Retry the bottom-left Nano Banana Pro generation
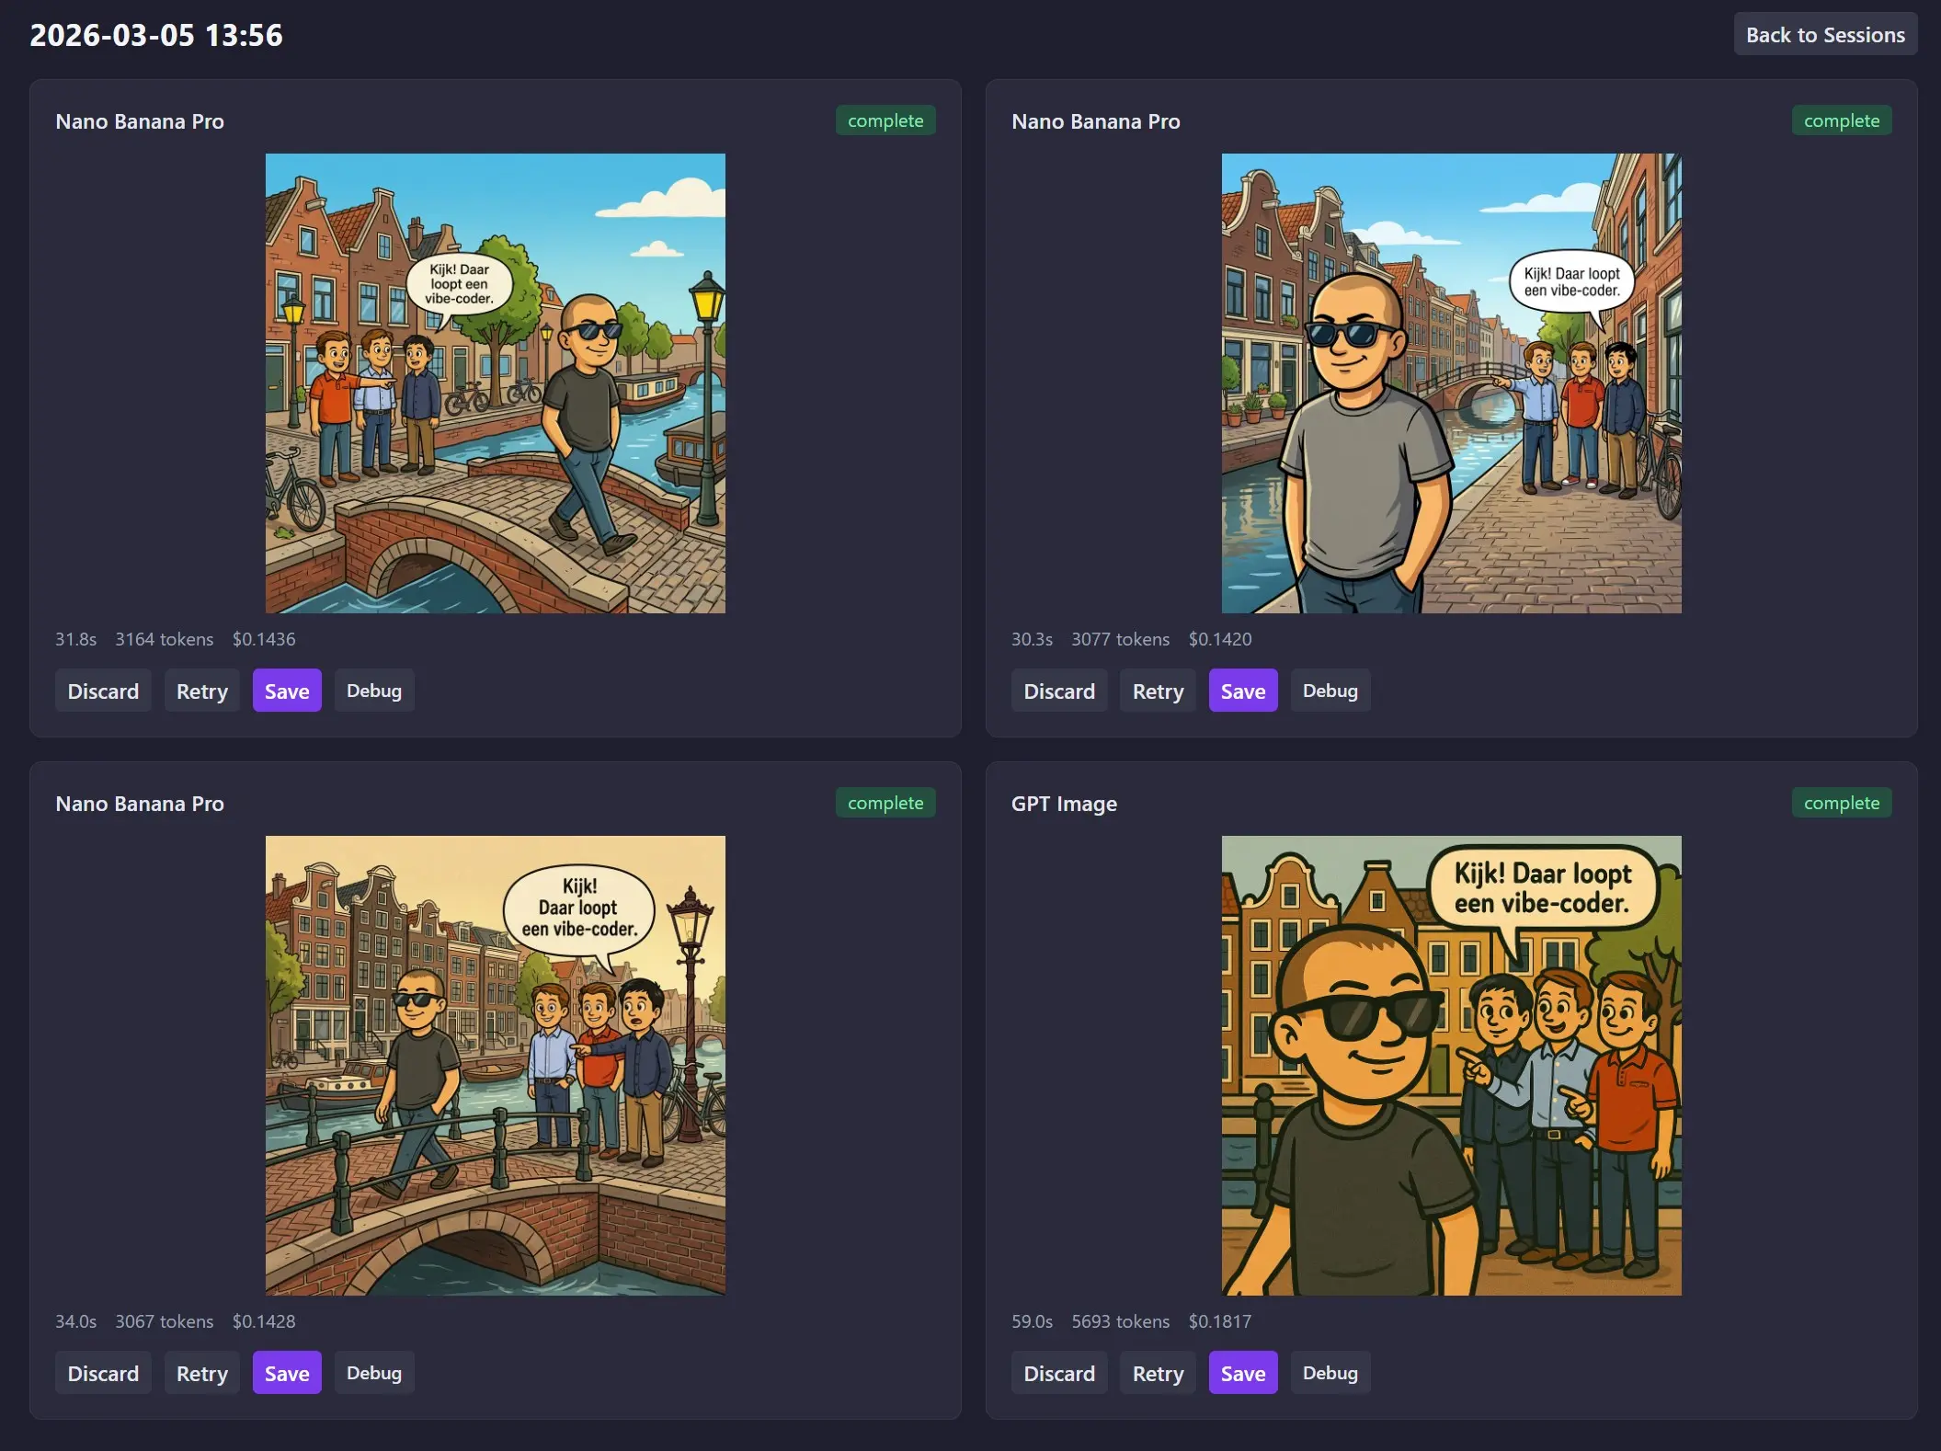Screen dimensions: 1941x1451 click(x=201, y=1373)
